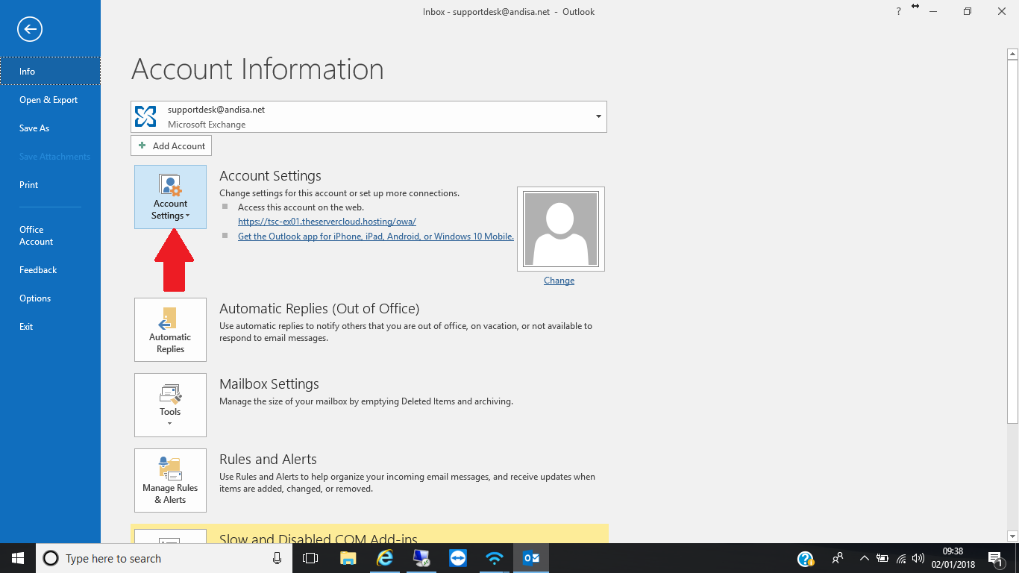Click the volume speaker tray icon
The image size is (1019, 573).
click(x=918, y=558)
